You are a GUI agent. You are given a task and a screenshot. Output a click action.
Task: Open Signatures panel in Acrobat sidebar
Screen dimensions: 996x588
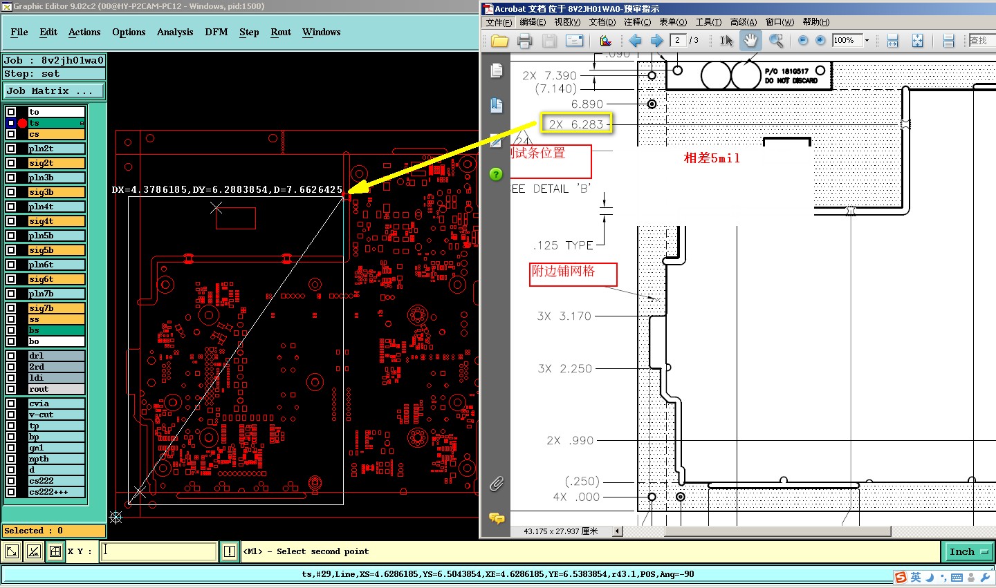click(x=496, y=140)
